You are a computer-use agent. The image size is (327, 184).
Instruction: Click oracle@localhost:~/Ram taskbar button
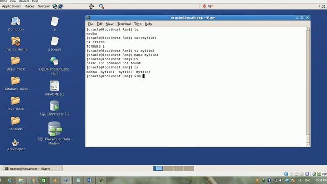(x=33, y=169)
